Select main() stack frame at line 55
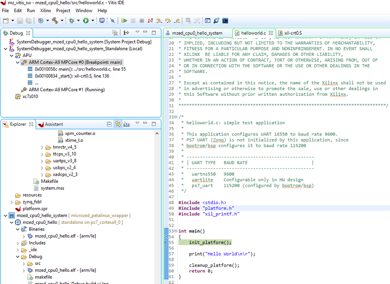The height and width of the screenshot is (284, 390). [x=80, y=69]
